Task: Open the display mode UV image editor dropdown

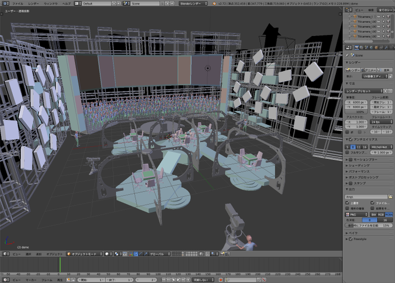Action: (375, 76)
